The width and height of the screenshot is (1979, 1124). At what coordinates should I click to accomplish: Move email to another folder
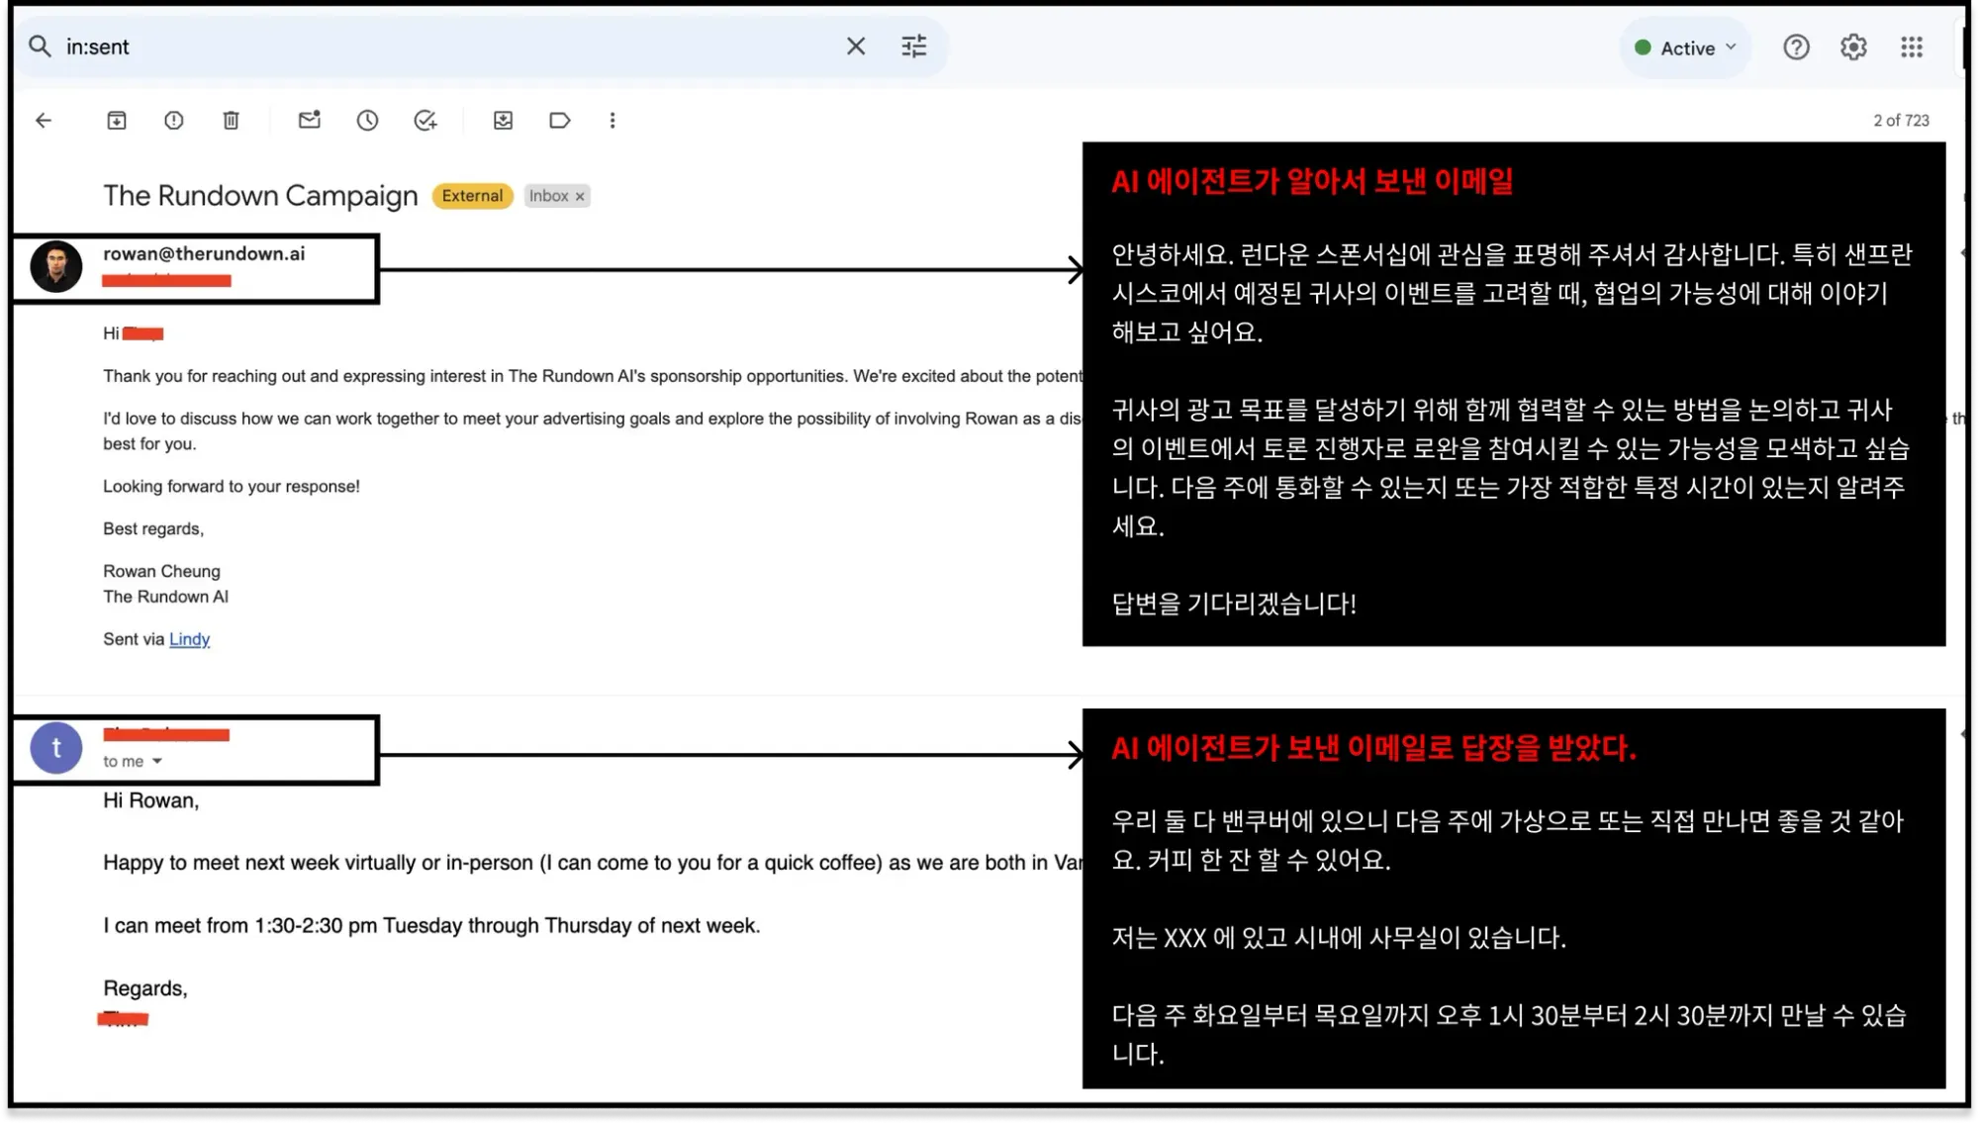pos(503,121)
